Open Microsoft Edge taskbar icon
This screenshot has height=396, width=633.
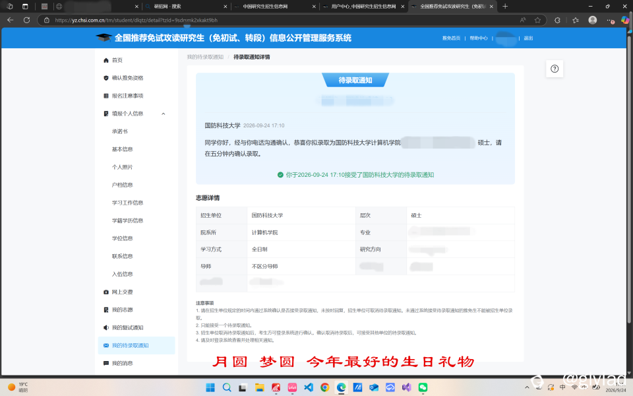(x=341, y=387)
